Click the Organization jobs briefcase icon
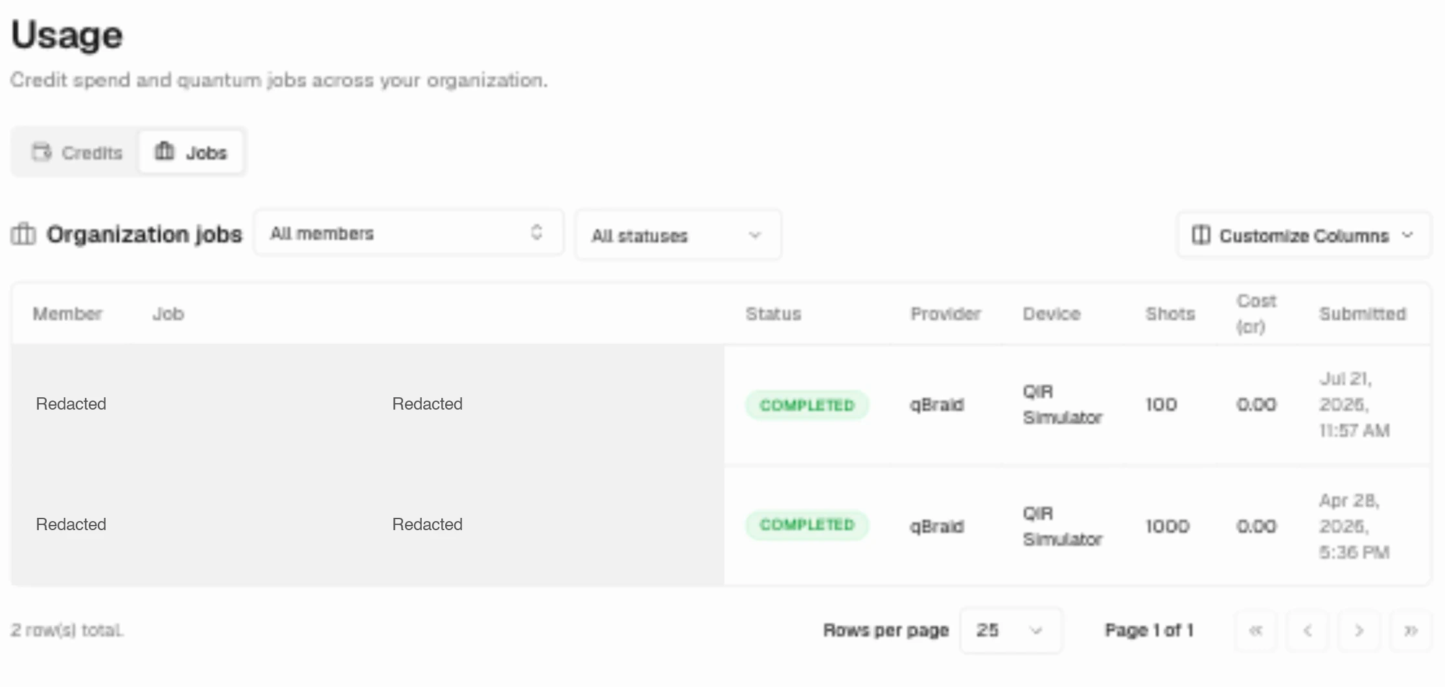This screenshot has width=1445, height=687. [x=23, y=234]
